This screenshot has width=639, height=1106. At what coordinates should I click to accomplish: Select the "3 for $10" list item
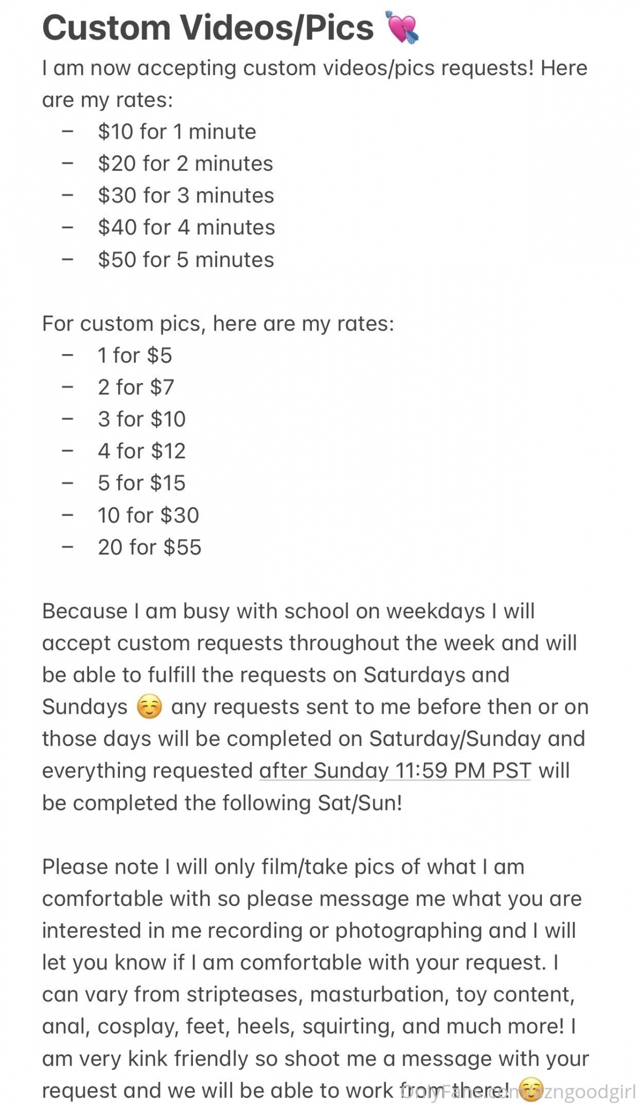pyautogui.click(x=142, y=419)
